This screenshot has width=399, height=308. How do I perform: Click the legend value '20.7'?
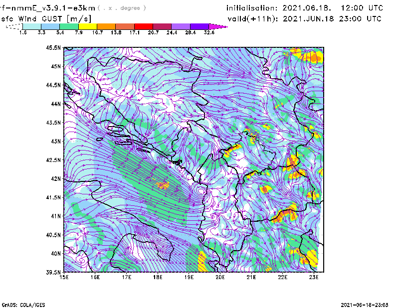[x=153, y=32]
